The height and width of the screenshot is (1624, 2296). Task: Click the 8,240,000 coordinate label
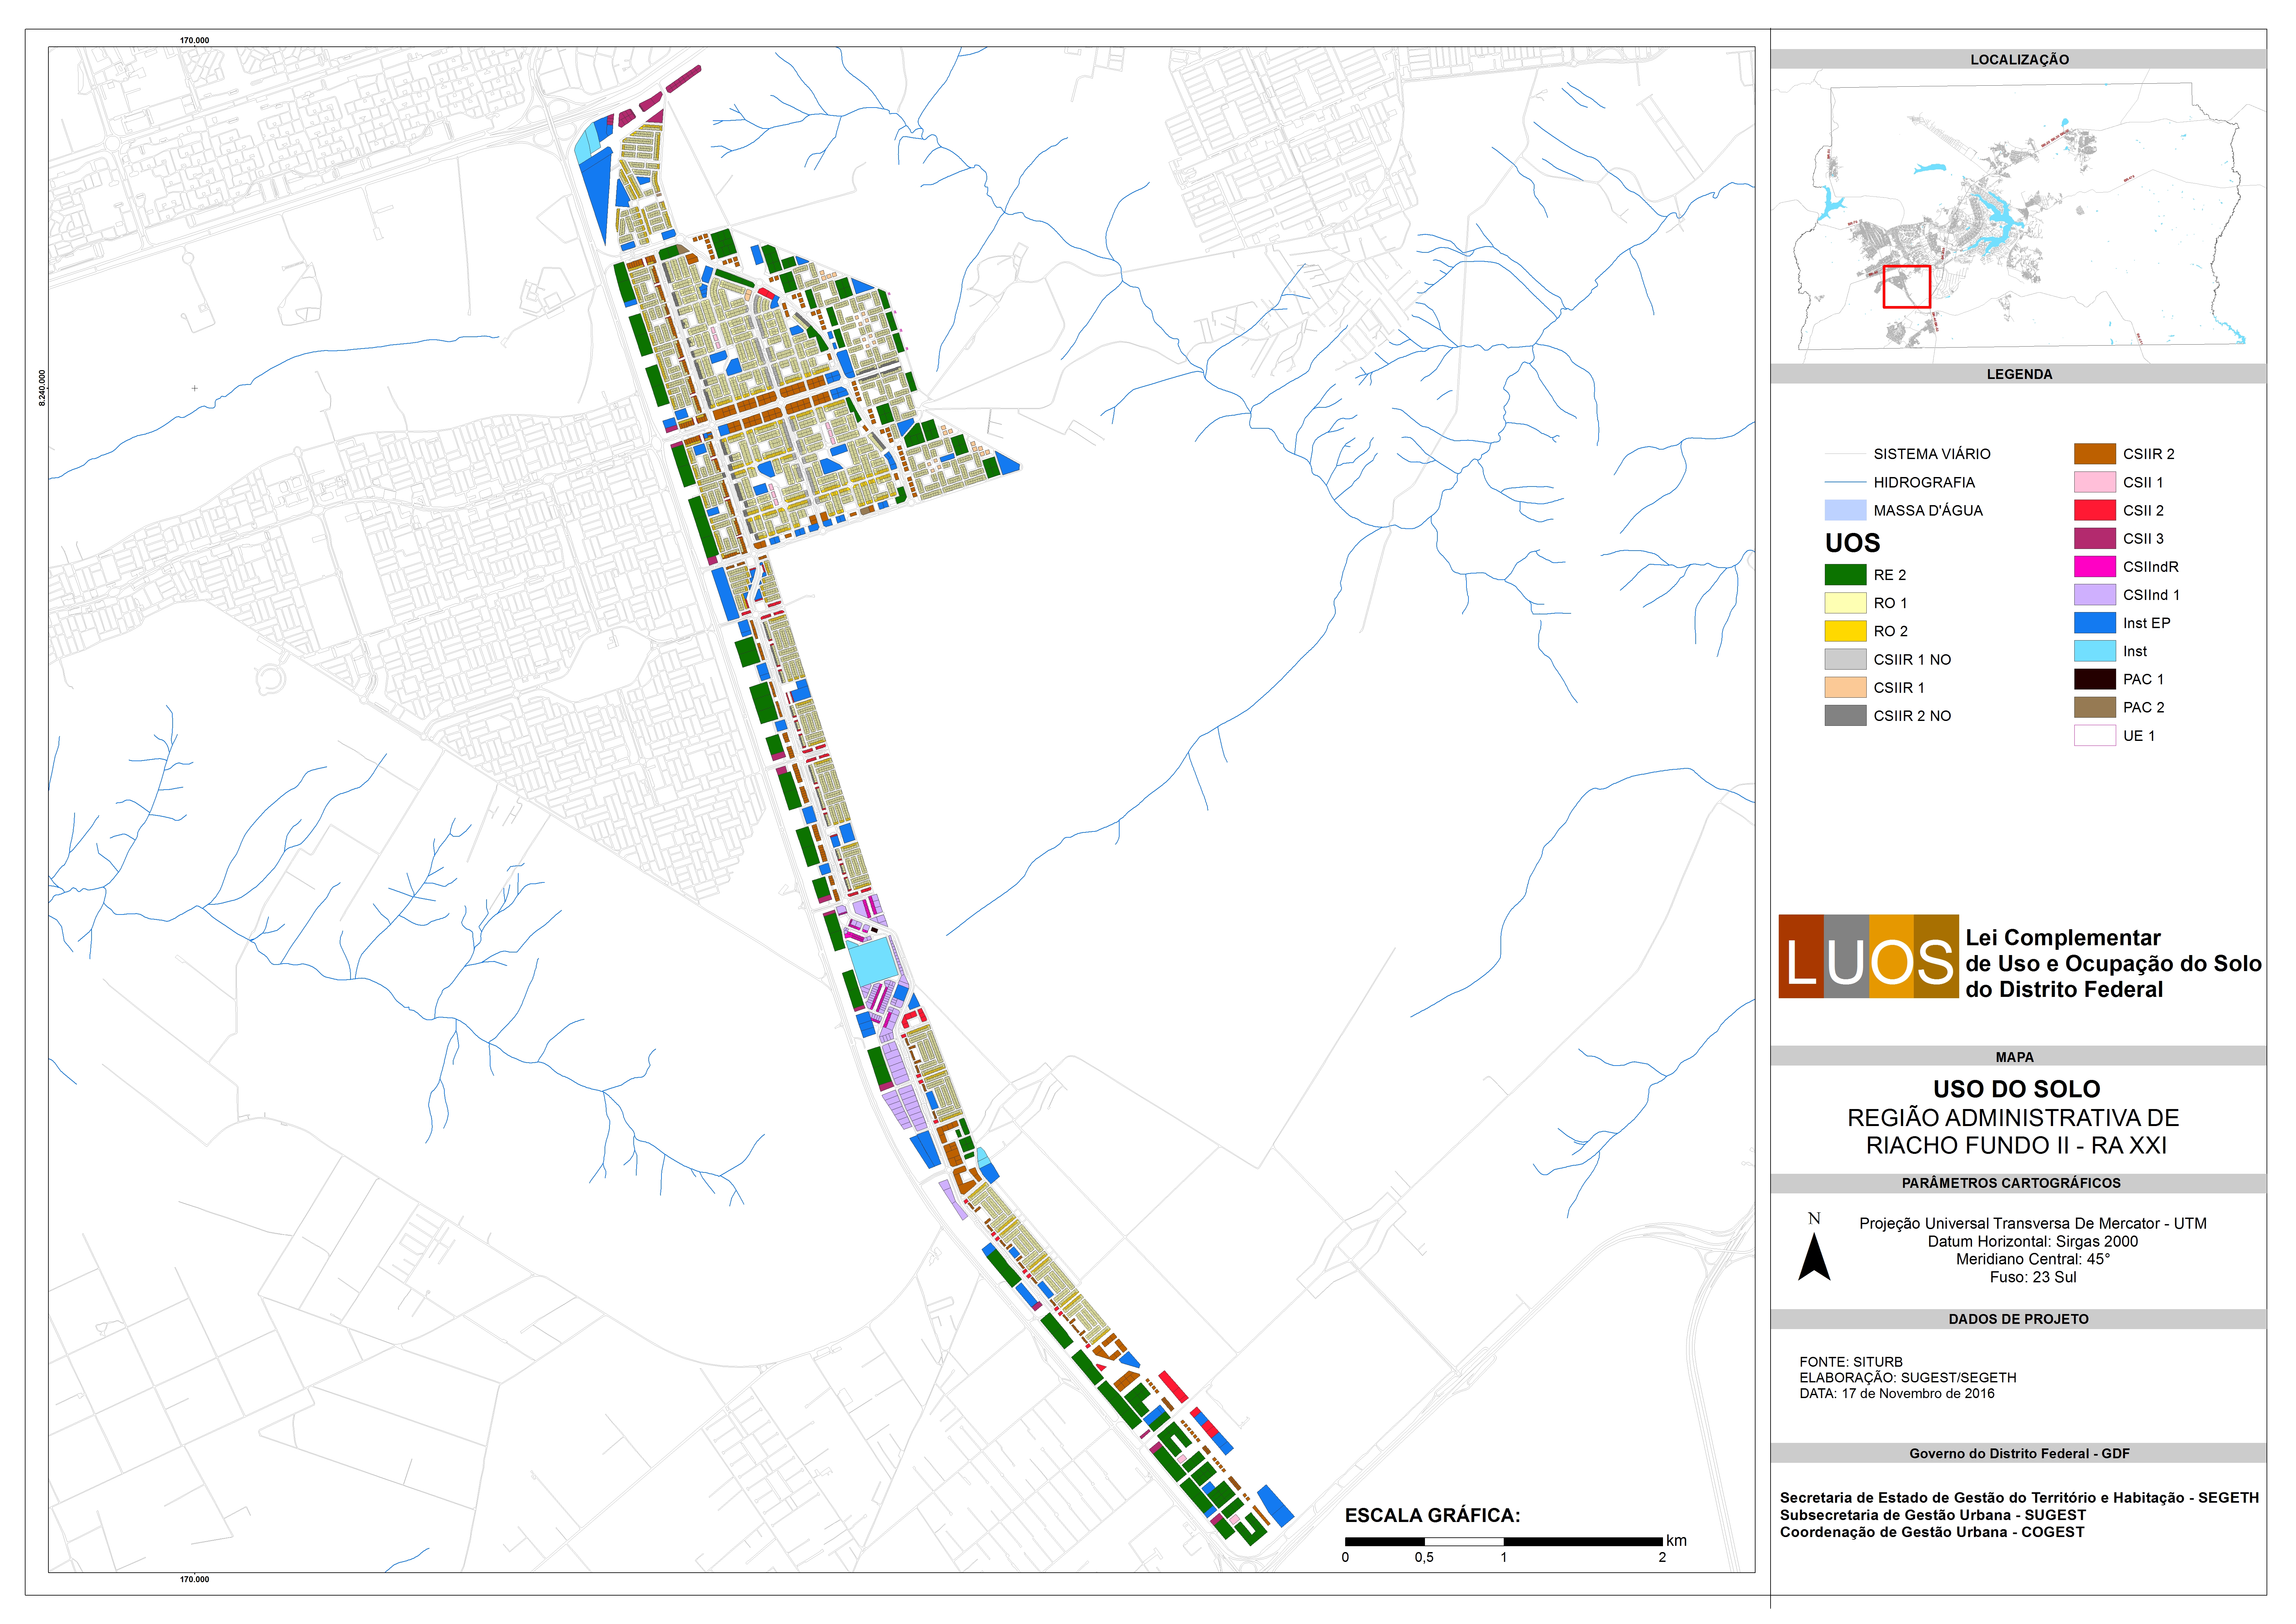click(x=42, y=388)
